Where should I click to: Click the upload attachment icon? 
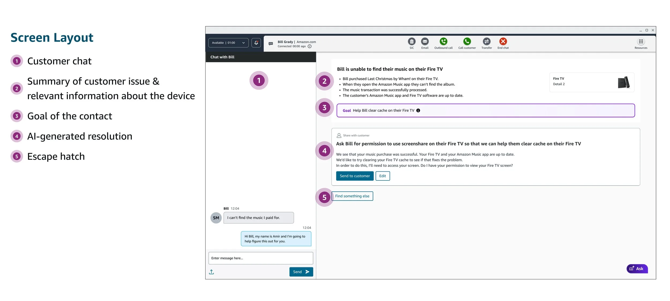pos(211,272)
